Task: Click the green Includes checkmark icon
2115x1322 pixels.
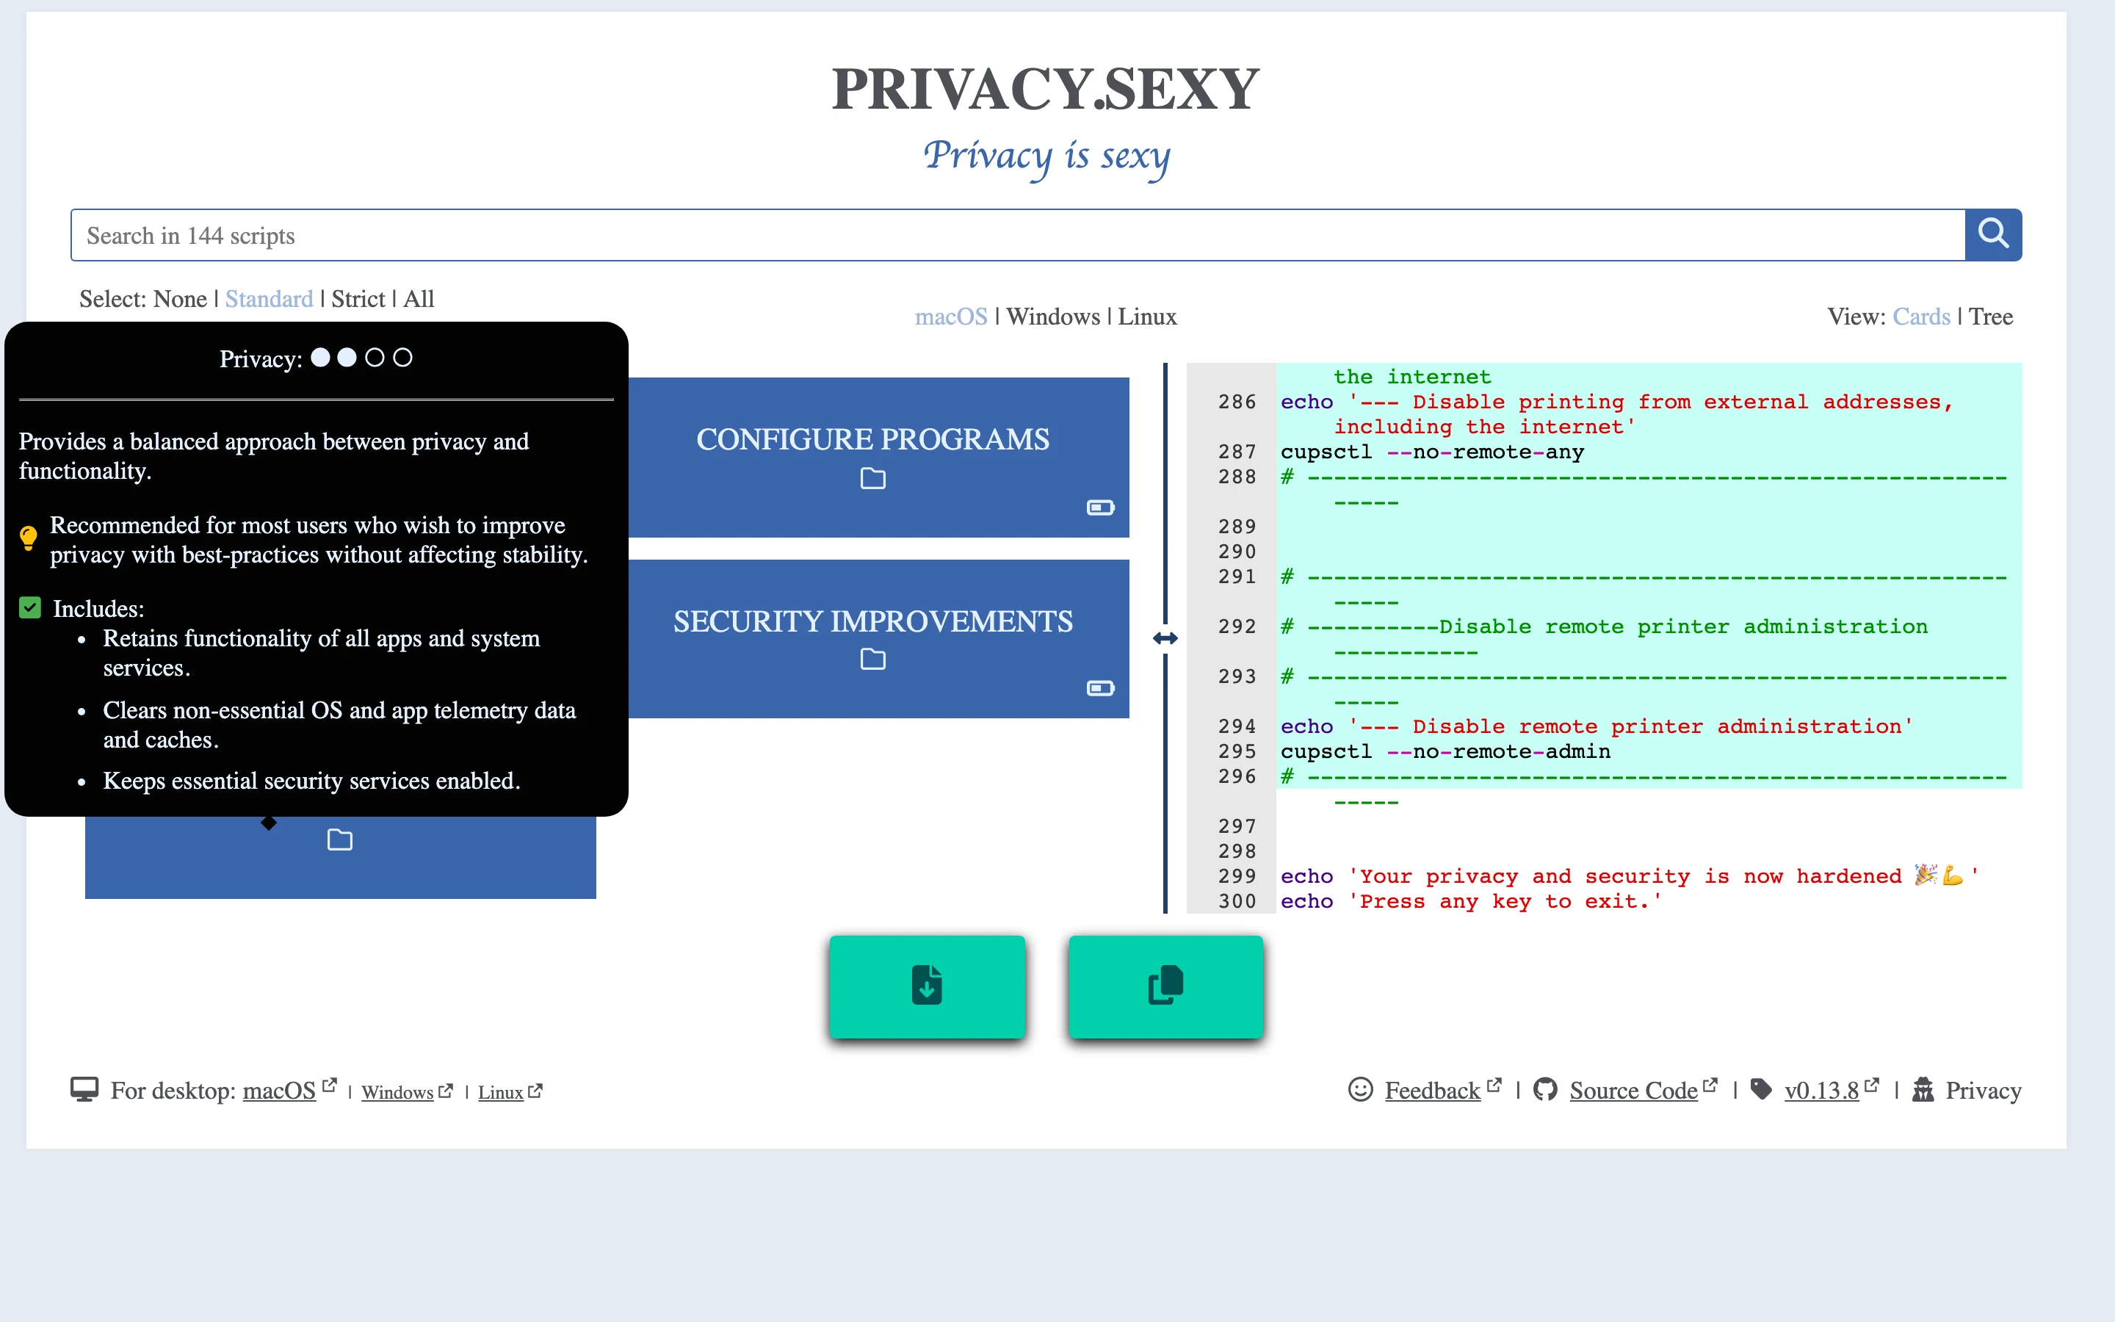Action: tap(29, 607)
